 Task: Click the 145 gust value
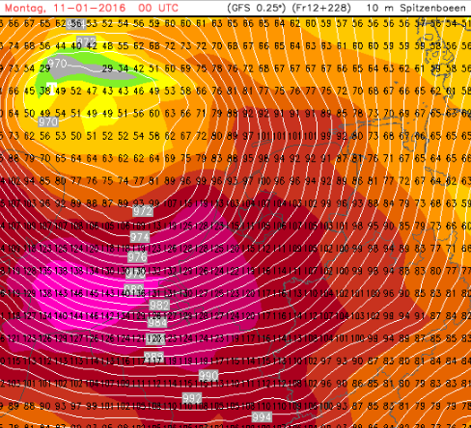pyautogui.click(x=92, y=293)
